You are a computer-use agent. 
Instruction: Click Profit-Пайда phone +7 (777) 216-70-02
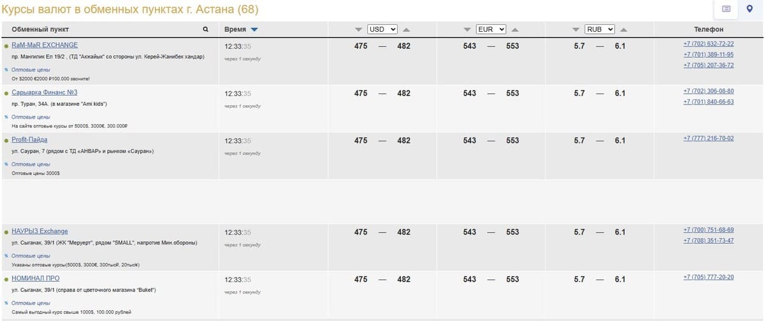pos(708,138)
